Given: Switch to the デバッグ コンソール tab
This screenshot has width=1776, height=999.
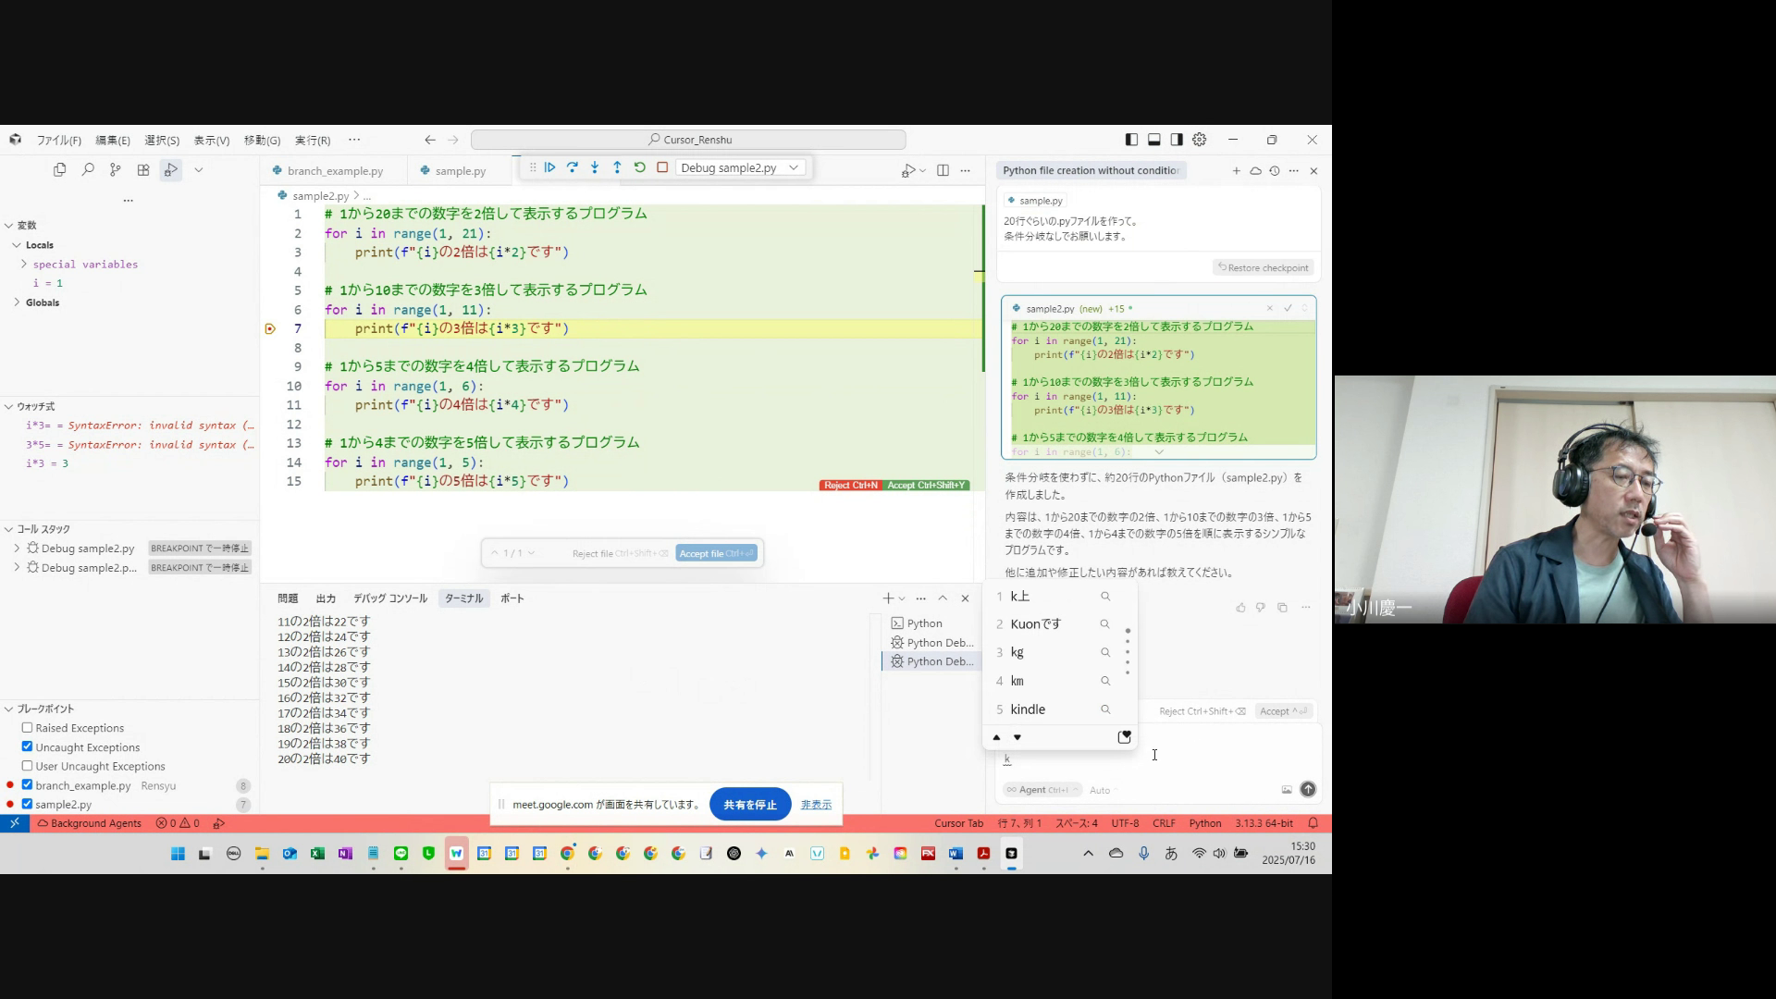Looking at the screenshot, I should [389, 598].
